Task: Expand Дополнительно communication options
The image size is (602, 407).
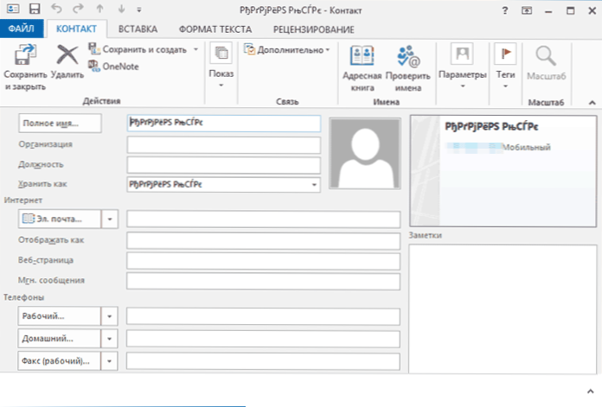Action: [x=287, y=50]
